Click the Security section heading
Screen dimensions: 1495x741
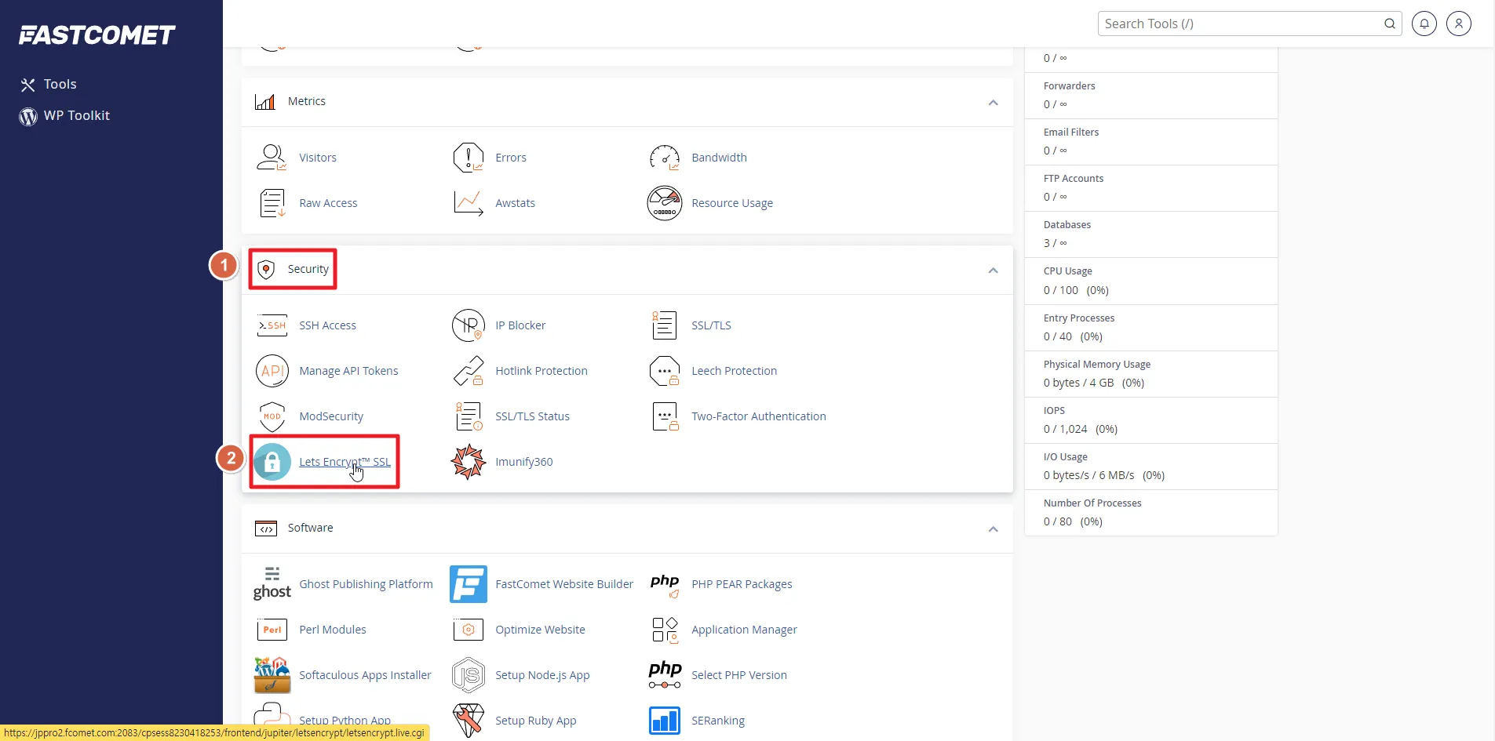coord(308,269)
